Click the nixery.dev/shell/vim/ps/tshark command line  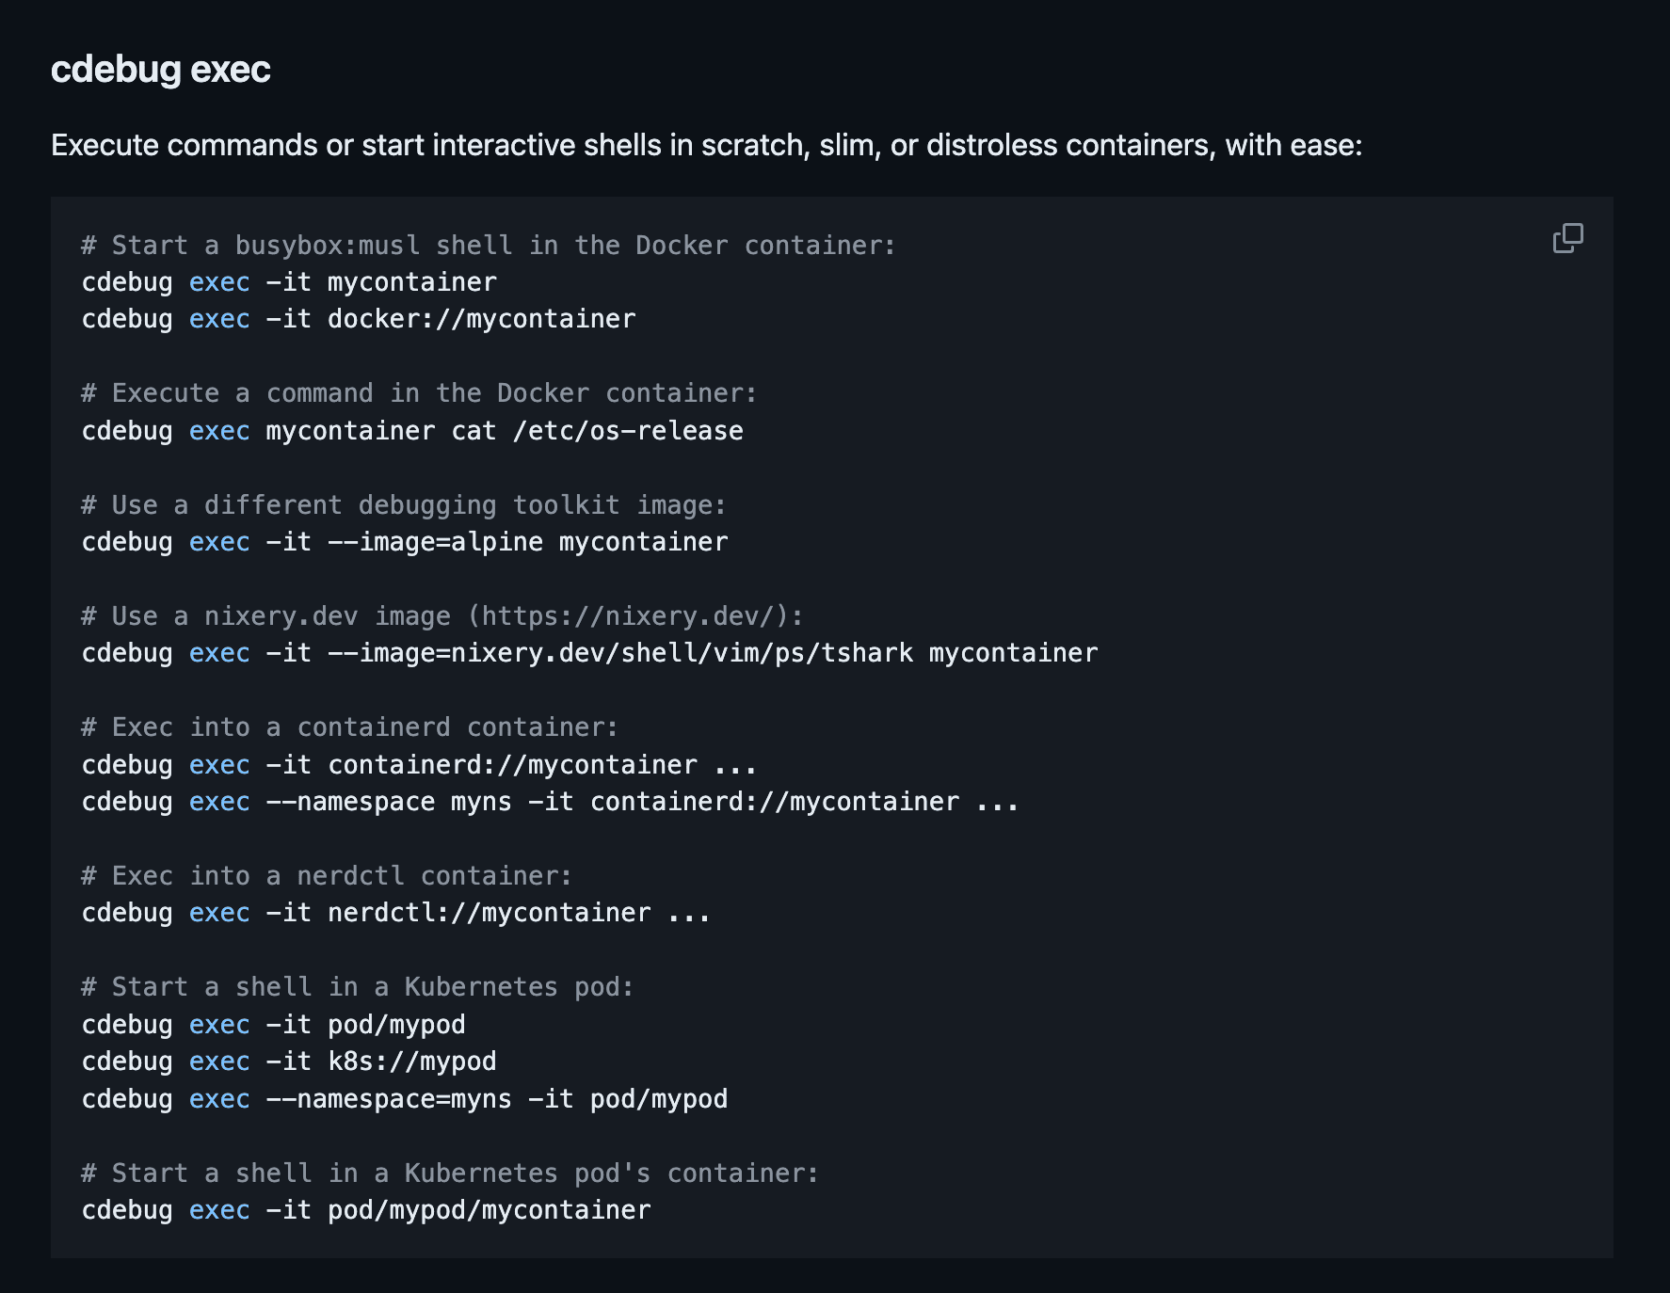590,653
